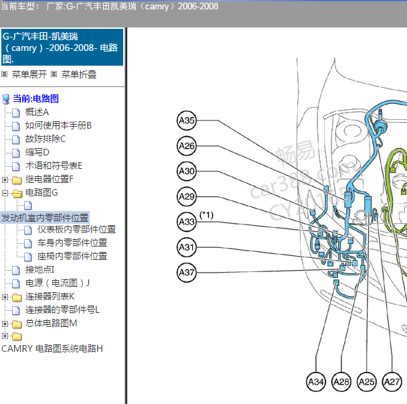This screenshot has height=404, width=407.
Task: Select the 电路图G folder label
Action: (x=42, y=192)
